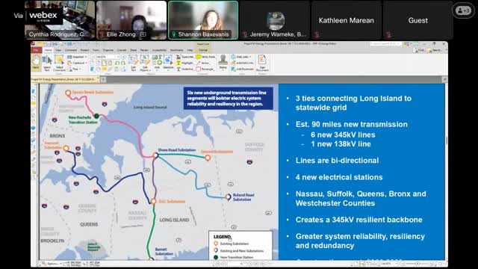Select the Typewriter comment tool
Image resolution: width=478 pixels, height=269 pixels.
pyautogui.click(x=184, y=57)
